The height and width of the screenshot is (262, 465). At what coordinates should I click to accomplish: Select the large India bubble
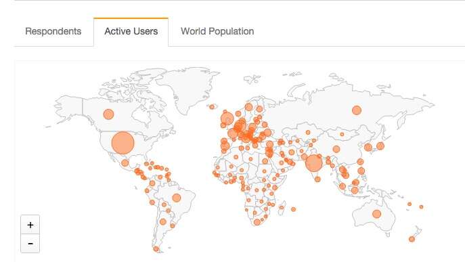(x=314, y=163)
